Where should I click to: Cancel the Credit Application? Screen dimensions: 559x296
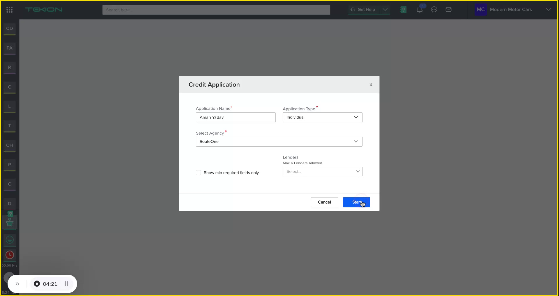(324, 202)
